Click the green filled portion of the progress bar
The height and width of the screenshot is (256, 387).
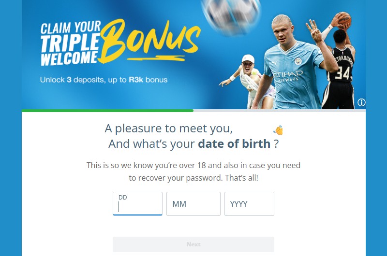107,111
